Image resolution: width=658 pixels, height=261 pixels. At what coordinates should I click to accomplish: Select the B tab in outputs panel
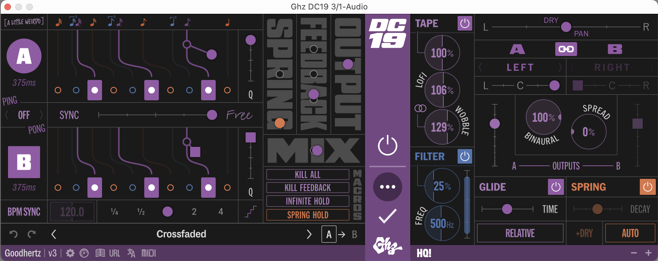coord(615,49)
